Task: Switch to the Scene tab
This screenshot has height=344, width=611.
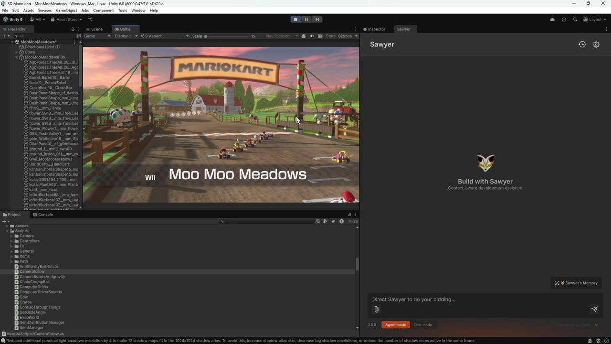Action: pyautogui.click(x=94, y=29)
